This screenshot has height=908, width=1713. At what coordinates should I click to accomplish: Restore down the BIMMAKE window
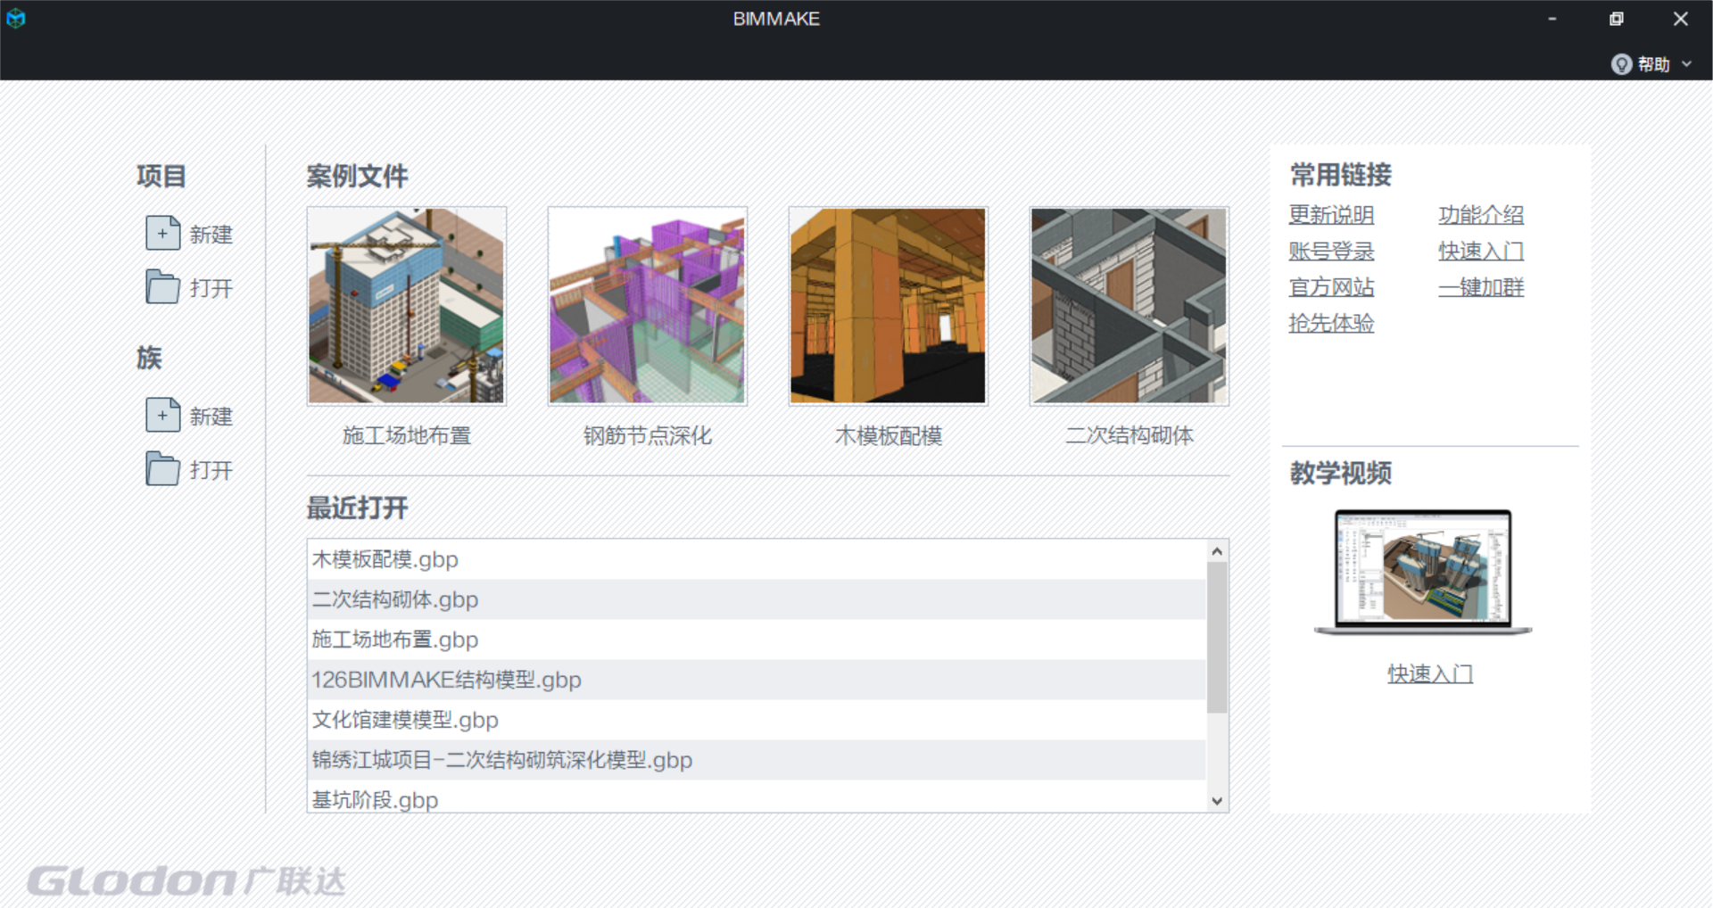pos(1616,19)
